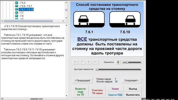Click the play playback button
Screen dimensions: 178x100
[x=76, y=62]
